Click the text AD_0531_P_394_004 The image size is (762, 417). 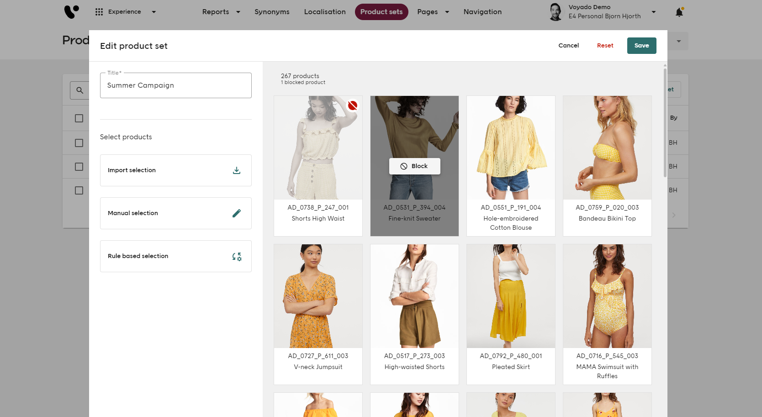(414, 207)
